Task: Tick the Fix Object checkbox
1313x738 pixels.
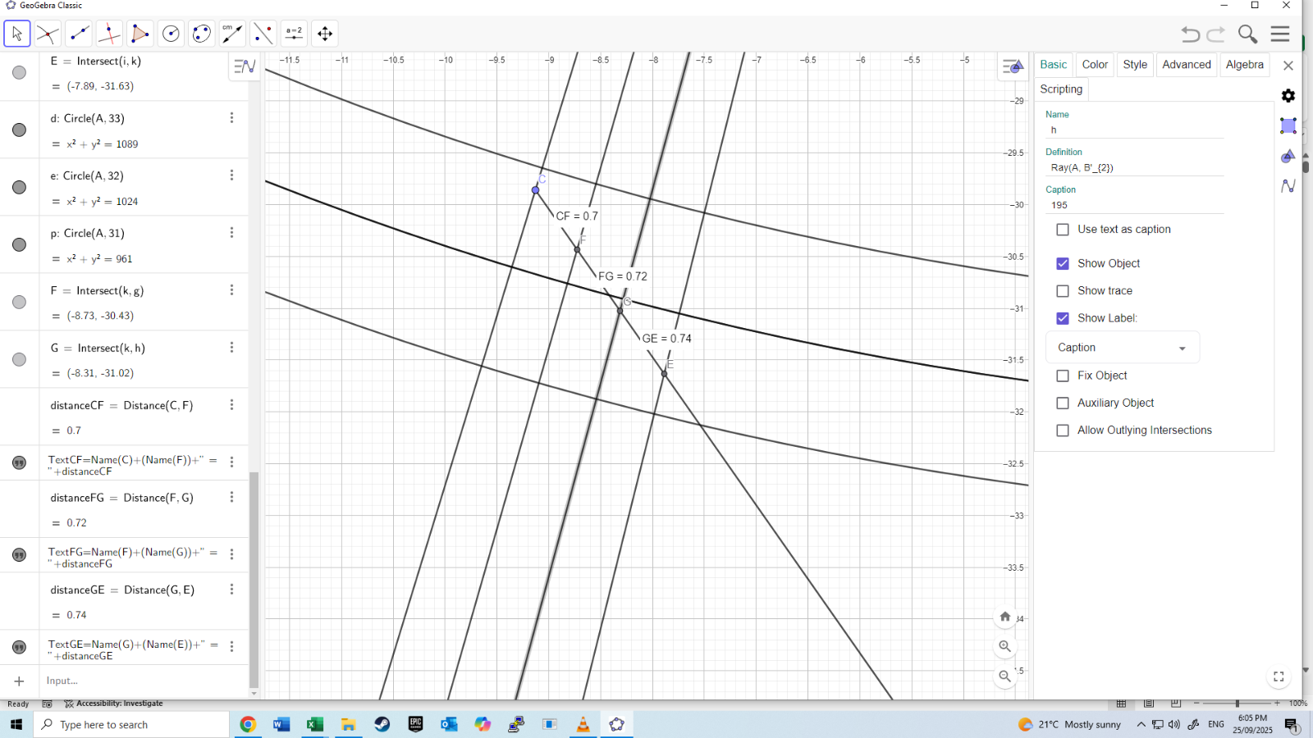Action: pyautogui.click(x=1063, y=376)
